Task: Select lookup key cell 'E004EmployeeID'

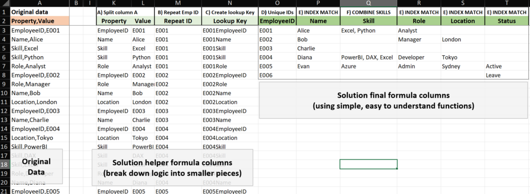Action: pos(230,129)
